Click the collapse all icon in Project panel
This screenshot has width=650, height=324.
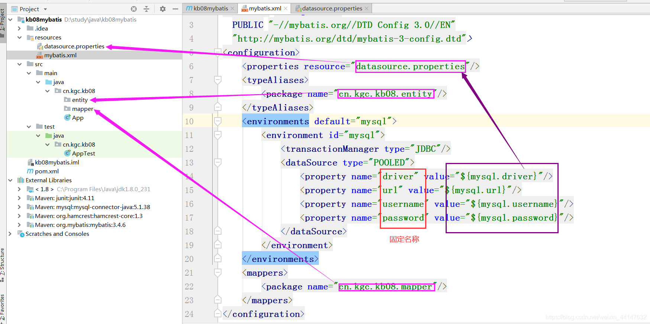(146, 9)
